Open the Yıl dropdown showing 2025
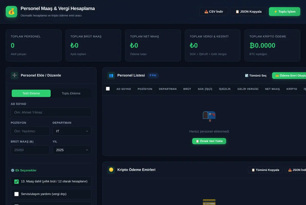306x205 pixels. pyautogui.click(x=72, y=150)
